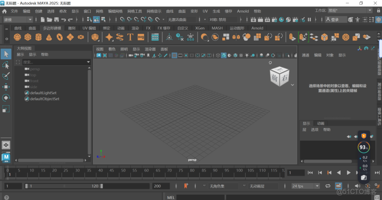Click the Save scene icon
The image size is (382, 200).
[x=56, y=20]
